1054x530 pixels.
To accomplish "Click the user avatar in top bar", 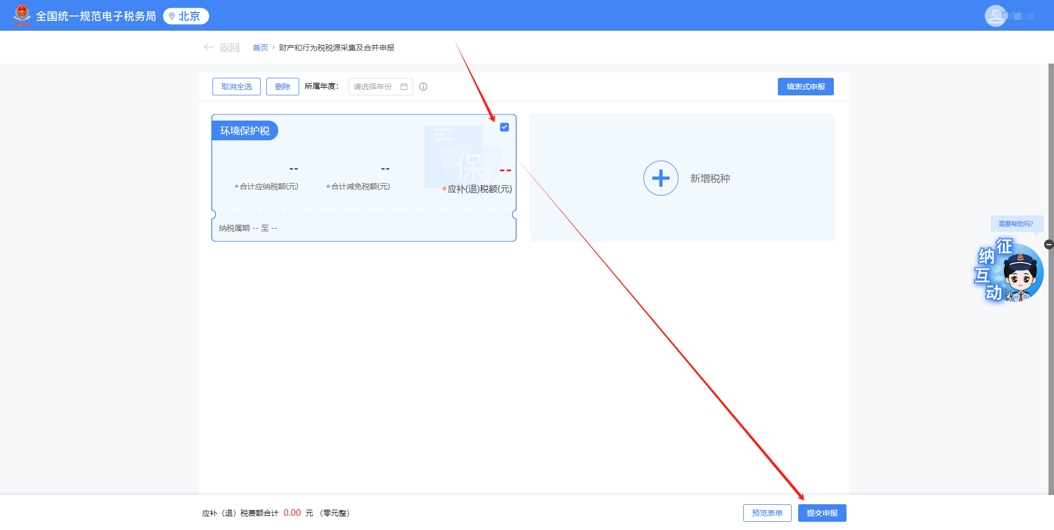I will pyautogui.click(x=996, y=15).
